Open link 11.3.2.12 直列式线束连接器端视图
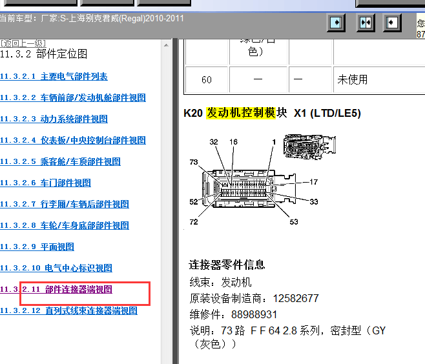The height and width of the screenshot is (364, 425). pos(68,311)
